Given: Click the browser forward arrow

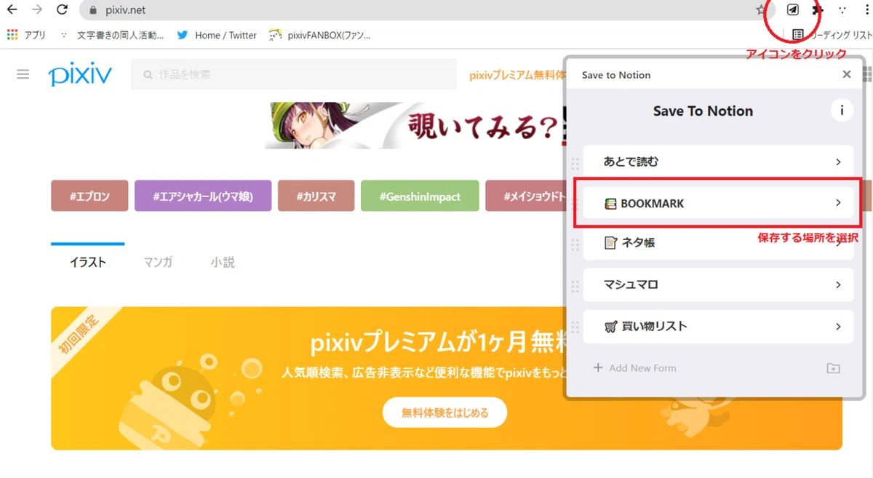Looking at the screenshot, I should (37, 10).
